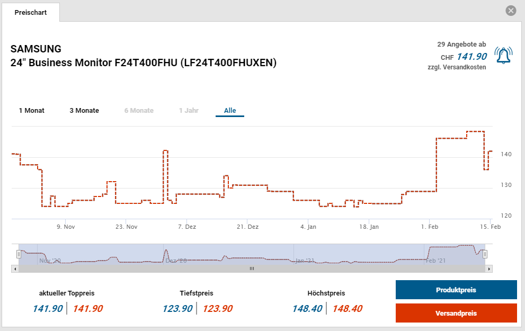Switch to the 3 Monate range

[84, 111]
